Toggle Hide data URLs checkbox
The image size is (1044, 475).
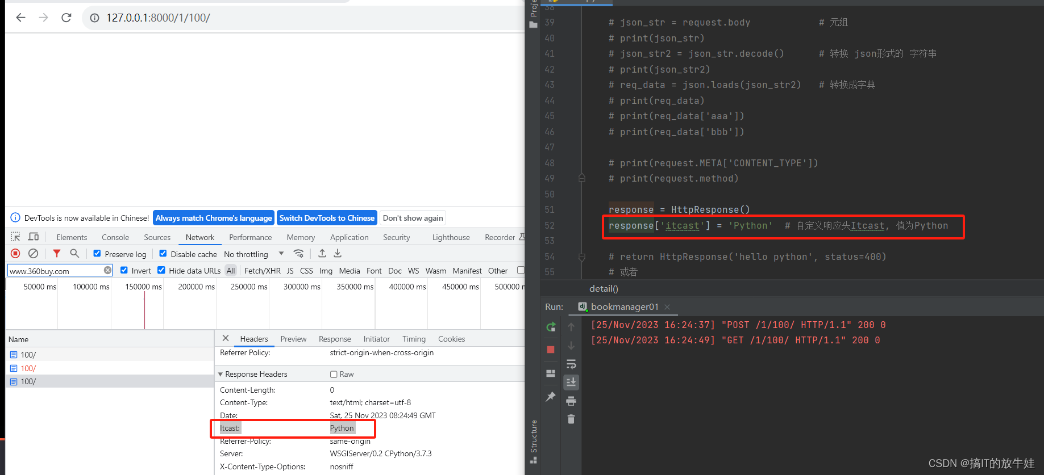pyautogui.click(x=161, y=270)
